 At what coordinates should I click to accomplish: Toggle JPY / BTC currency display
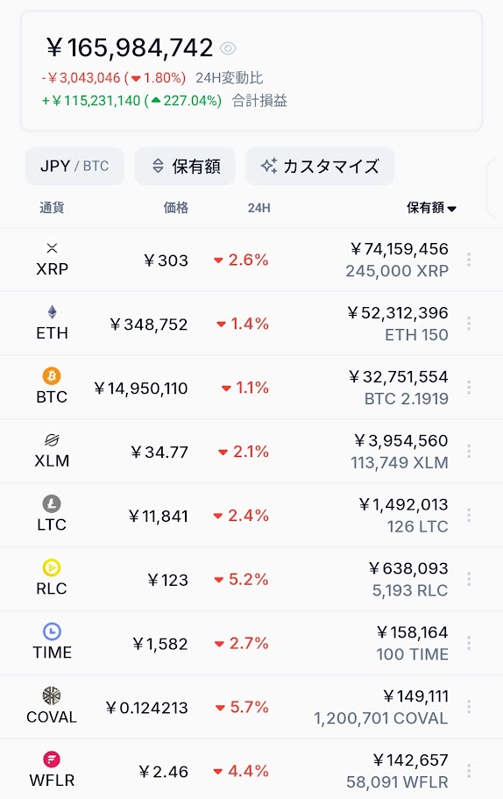[x=74, y=166]
